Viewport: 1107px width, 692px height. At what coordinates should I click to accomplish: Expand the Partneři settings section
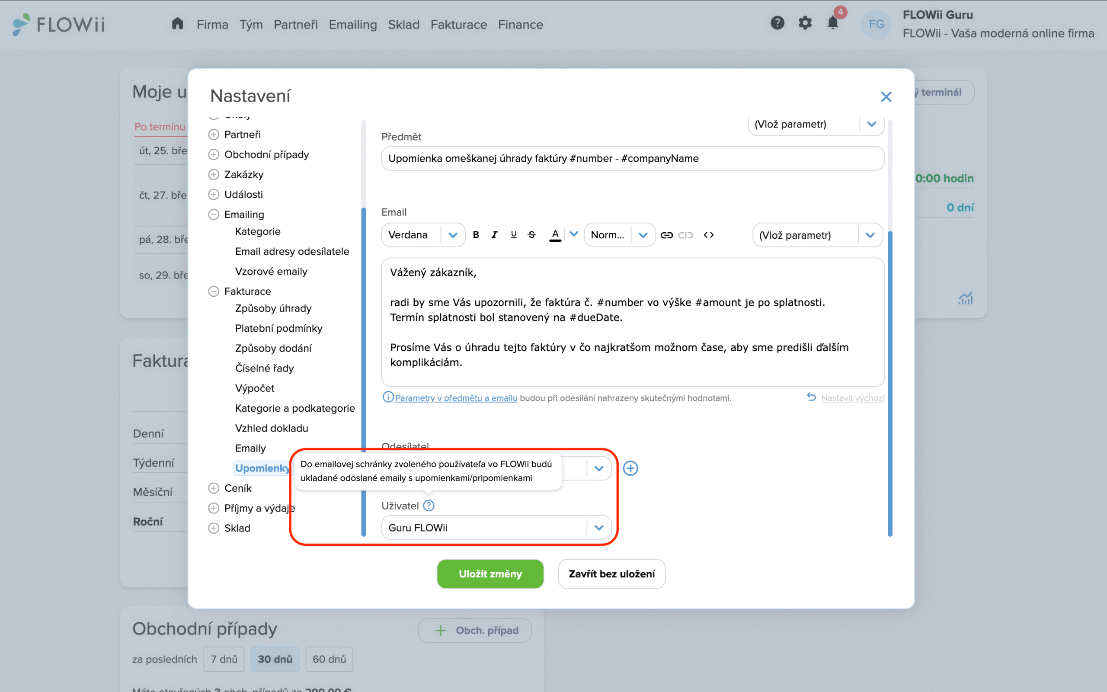tap(214, 135)
